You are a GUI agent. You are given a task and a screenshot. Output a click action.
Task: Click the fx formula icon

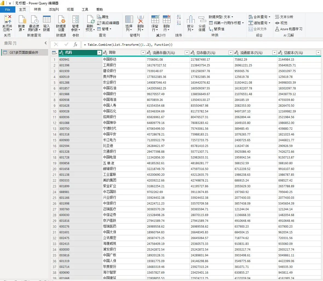[75, 44]
